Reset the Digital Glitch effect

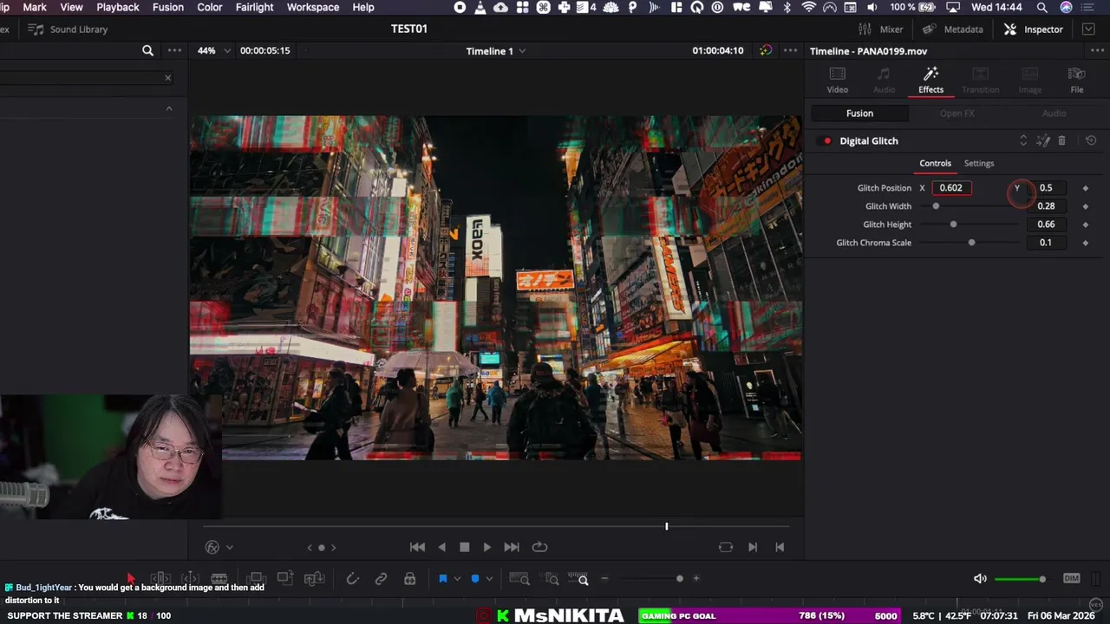[x=1091, y=140]
